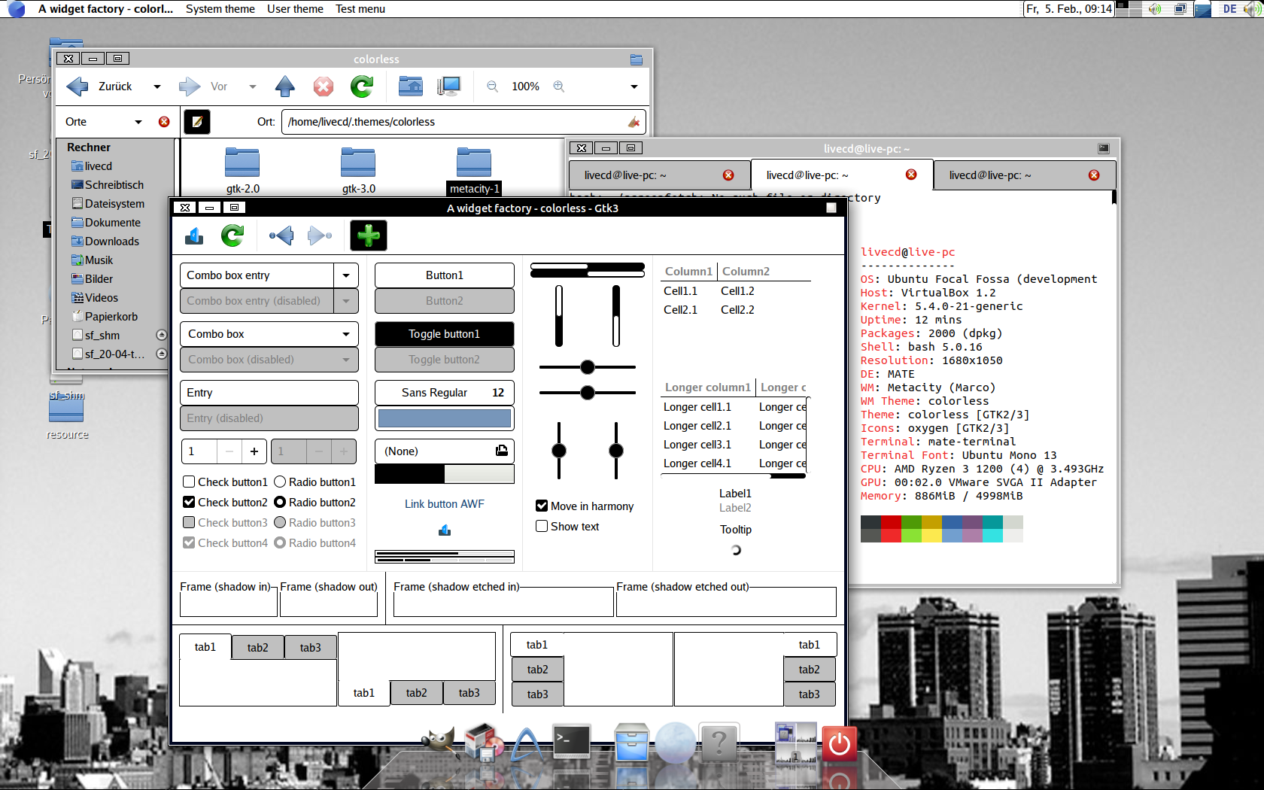Check the Check button1 checkbox
1264x790 pixels.
coord(188,482)
